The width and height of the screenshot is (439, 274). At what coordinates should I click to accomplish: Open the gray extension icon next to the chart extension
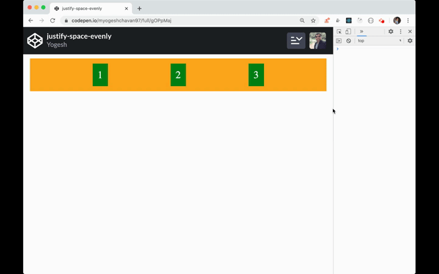338,21
